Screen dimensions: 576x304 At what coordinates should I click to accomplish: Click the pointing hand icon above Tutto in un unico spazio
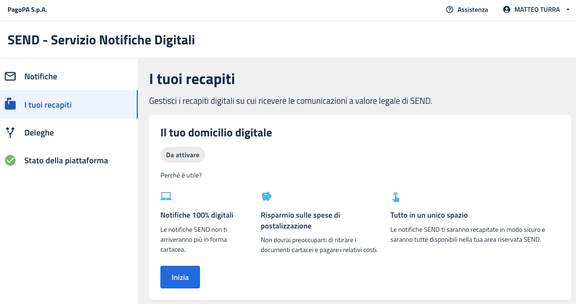[395, 197]
